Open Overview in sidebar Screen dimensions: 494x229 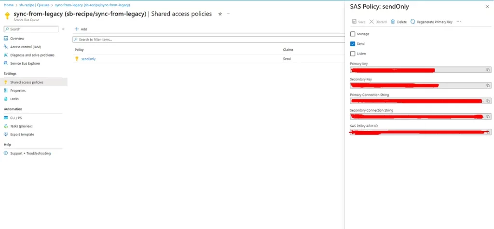tap(17, 39)
